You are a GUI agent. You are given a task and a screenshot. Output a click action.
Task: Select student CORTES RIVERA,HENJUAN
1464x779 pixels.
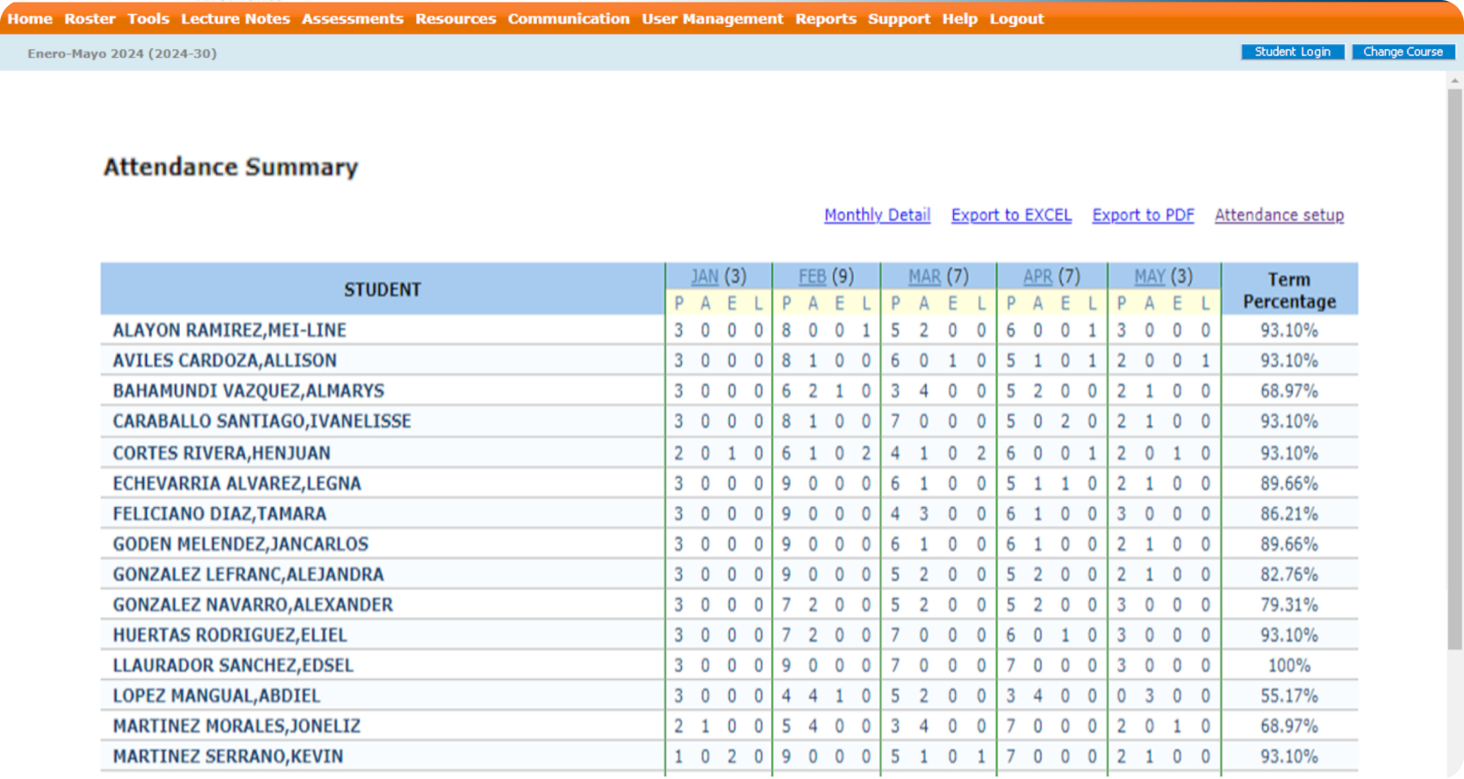click(221, 453)
